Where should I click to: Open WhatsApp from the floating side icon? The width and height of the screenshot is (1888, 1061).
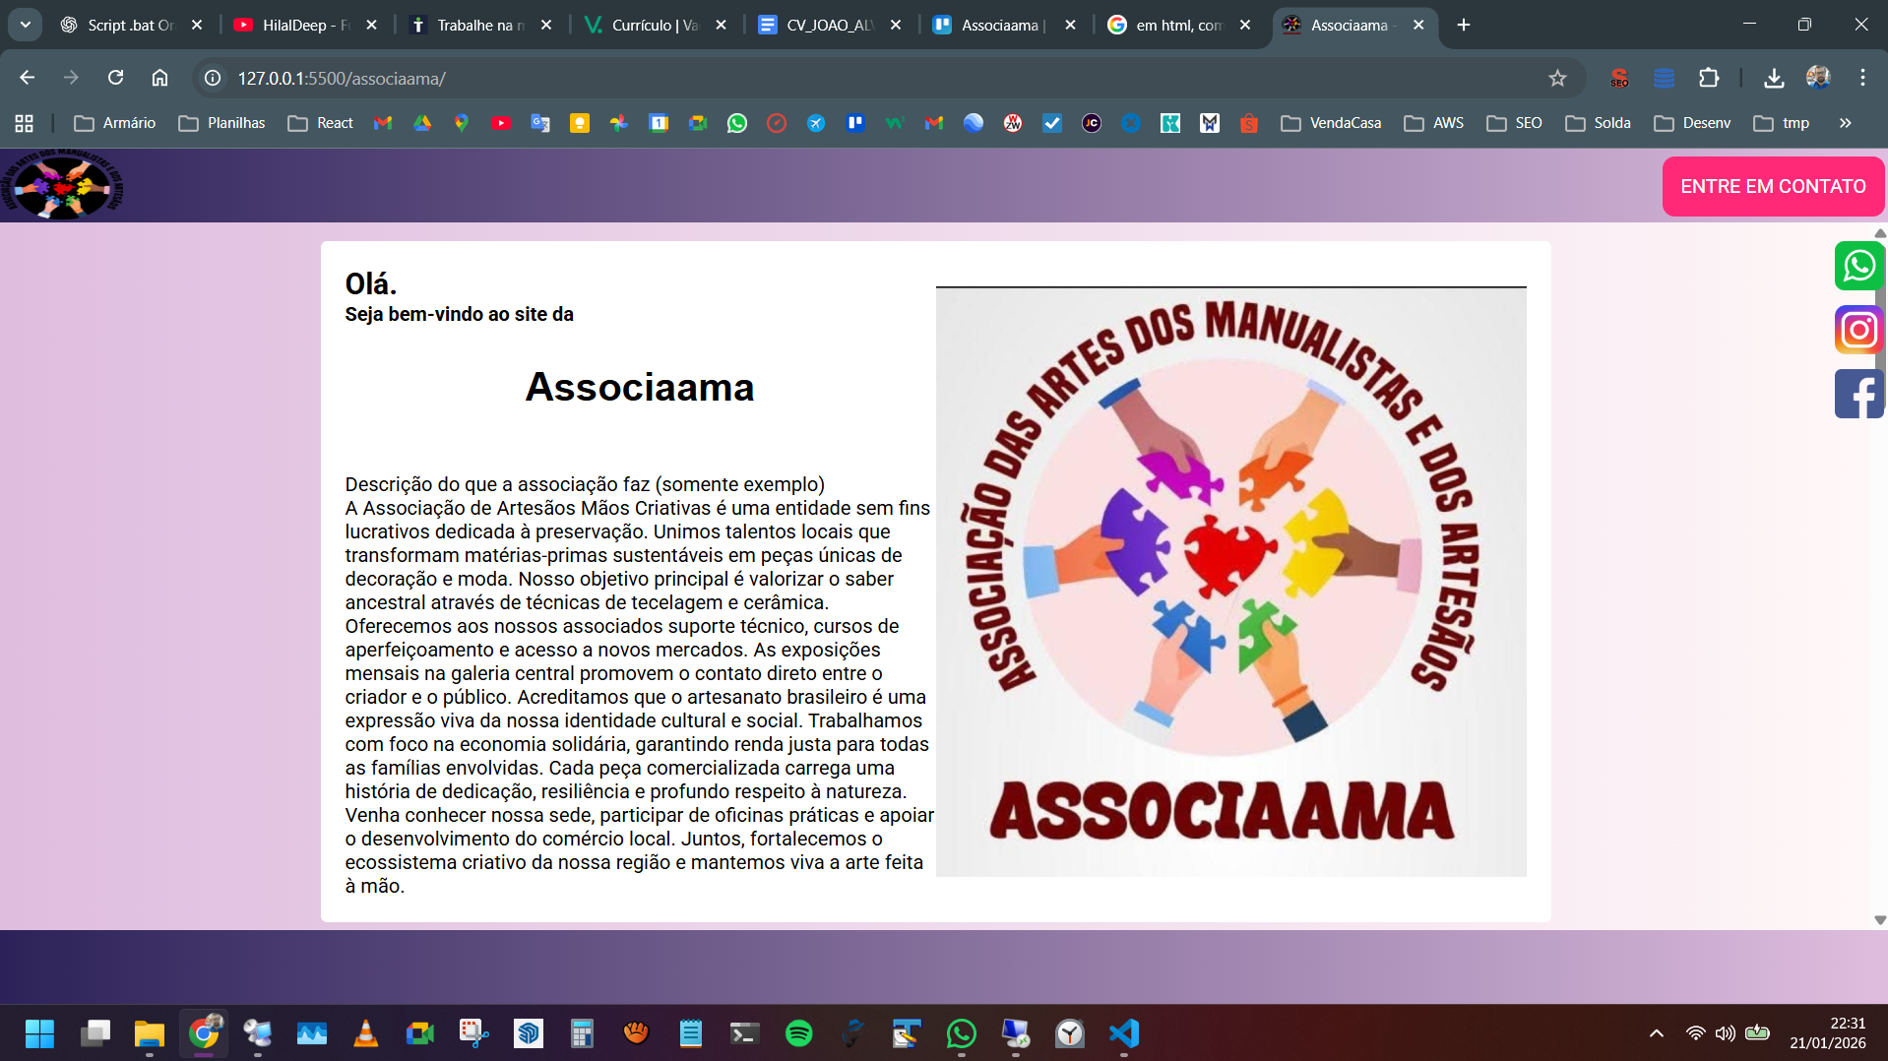point(1858,265)
